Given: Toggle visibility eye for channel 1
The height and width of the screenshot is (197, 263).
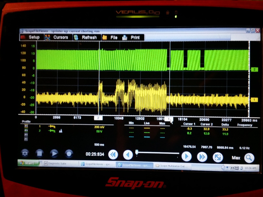Looking at the screenshot, I should click(26, 126).
